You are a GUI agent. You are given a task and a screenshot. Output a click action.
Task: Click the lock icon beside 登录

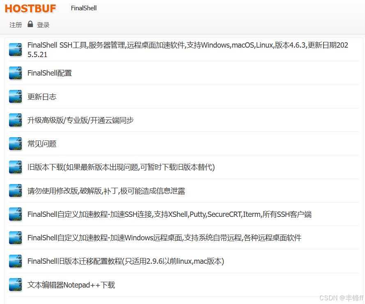[30, 24]
